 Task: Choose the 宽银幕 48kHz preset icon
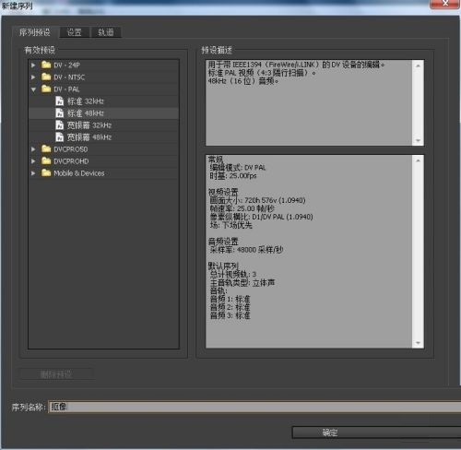(60, 137)
